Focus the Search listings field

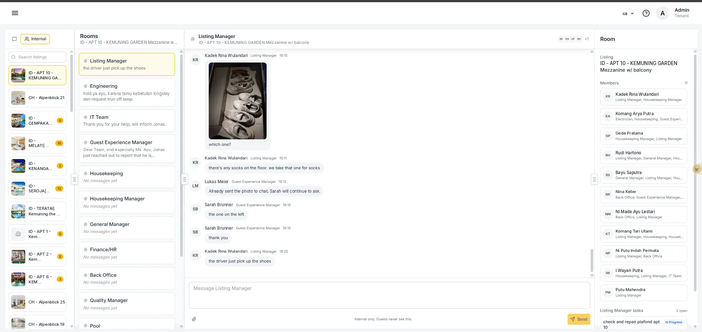[37, 57]
